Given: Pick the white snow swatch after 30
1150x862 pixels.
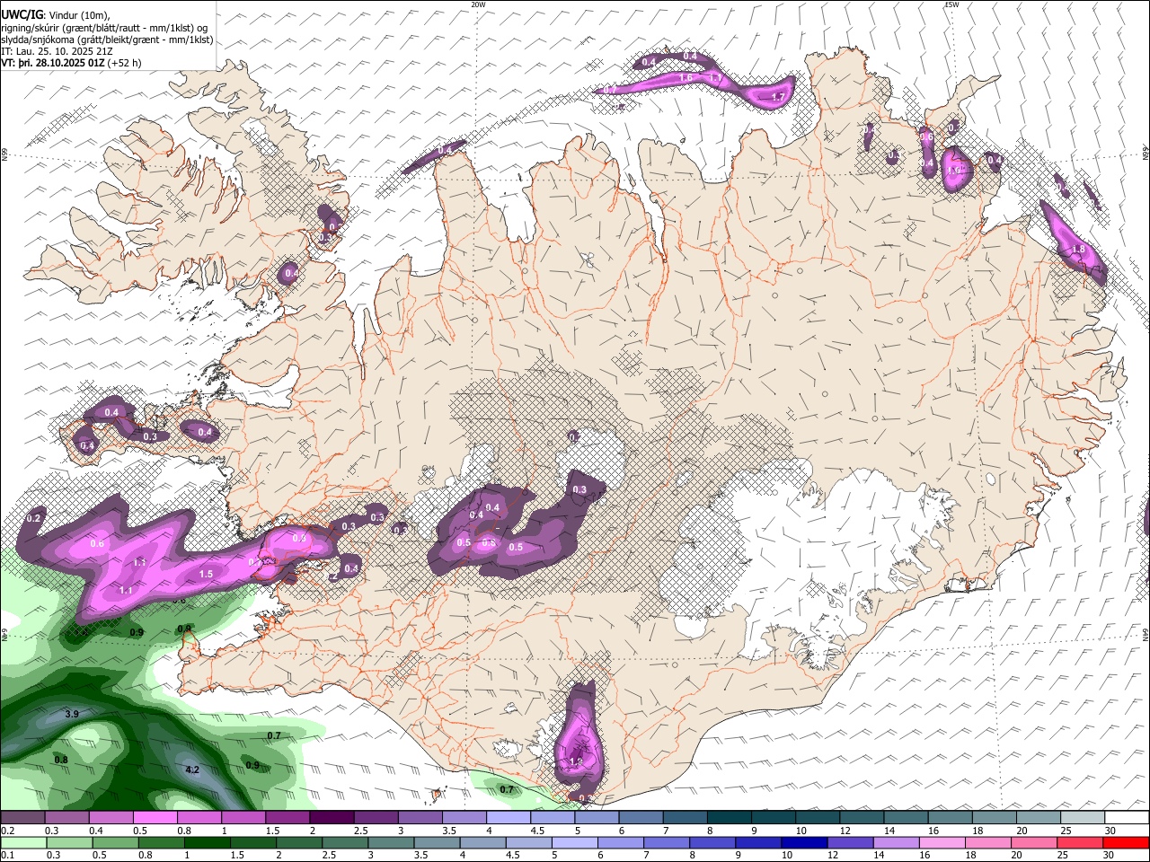Looking at the screenshot, I should tap(1126, 818).
